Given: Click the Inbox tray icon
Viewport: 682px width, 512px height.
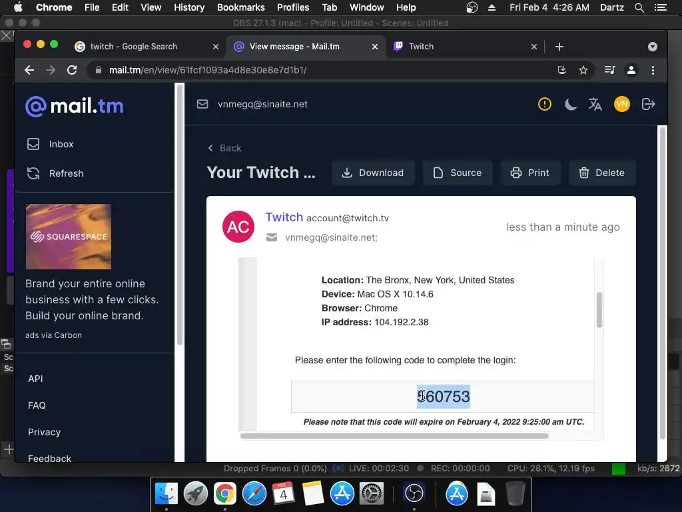Looking at the screenshot, I should coord(33,144).
